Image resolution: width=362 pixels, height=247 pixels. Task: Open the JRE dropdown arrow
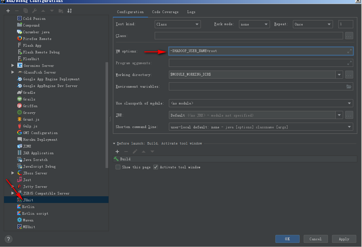339,115
